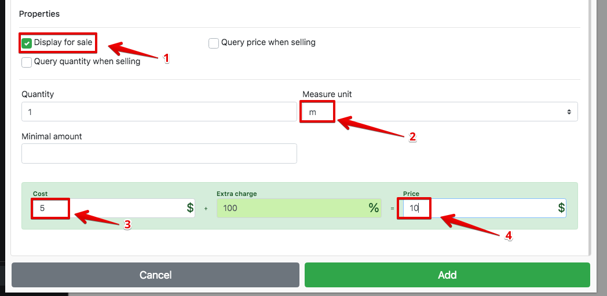
Task: Click the Properties section heading
Action: [39, 13]
